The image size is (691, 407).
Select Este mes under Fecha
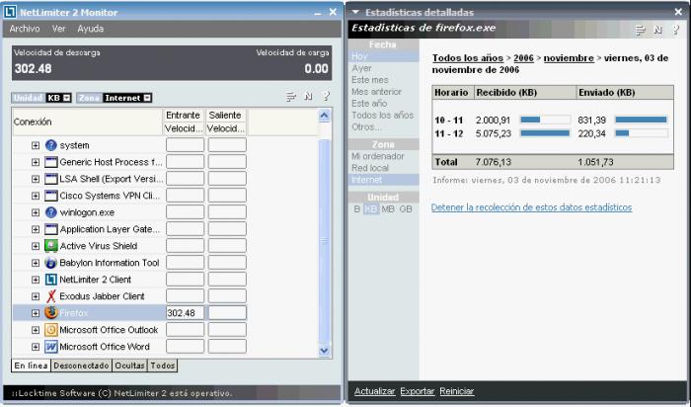click(370, 80)
